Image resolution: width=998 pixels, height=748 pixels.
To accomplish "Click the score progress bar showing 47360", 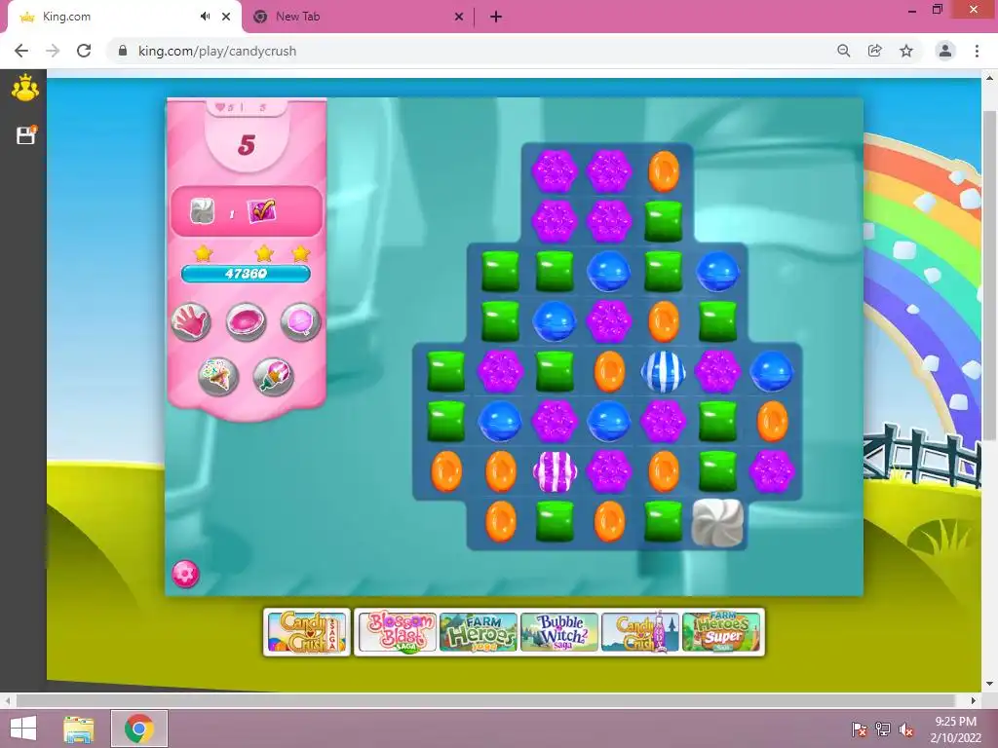I will point(246,274).
